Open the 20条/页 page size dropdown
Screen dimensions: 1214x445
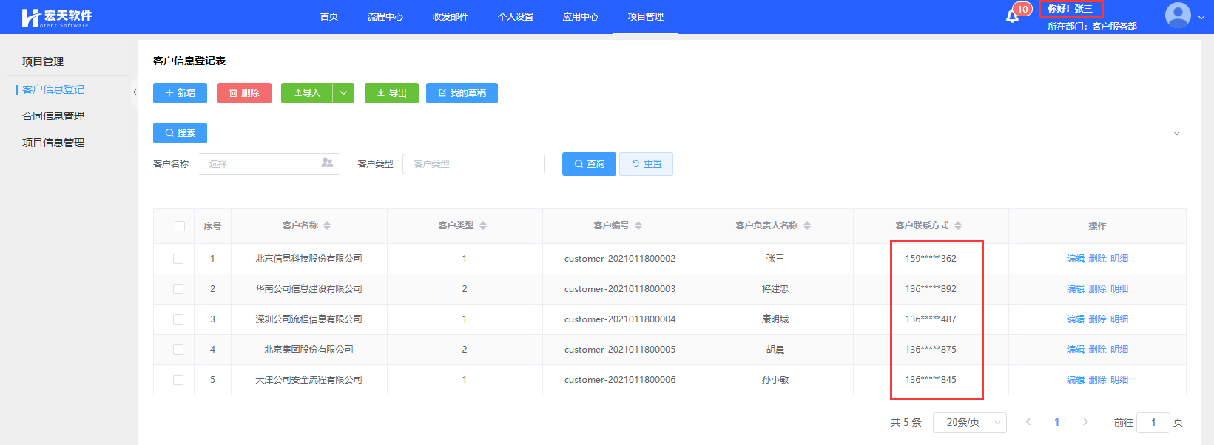click(x=969, y=422)
